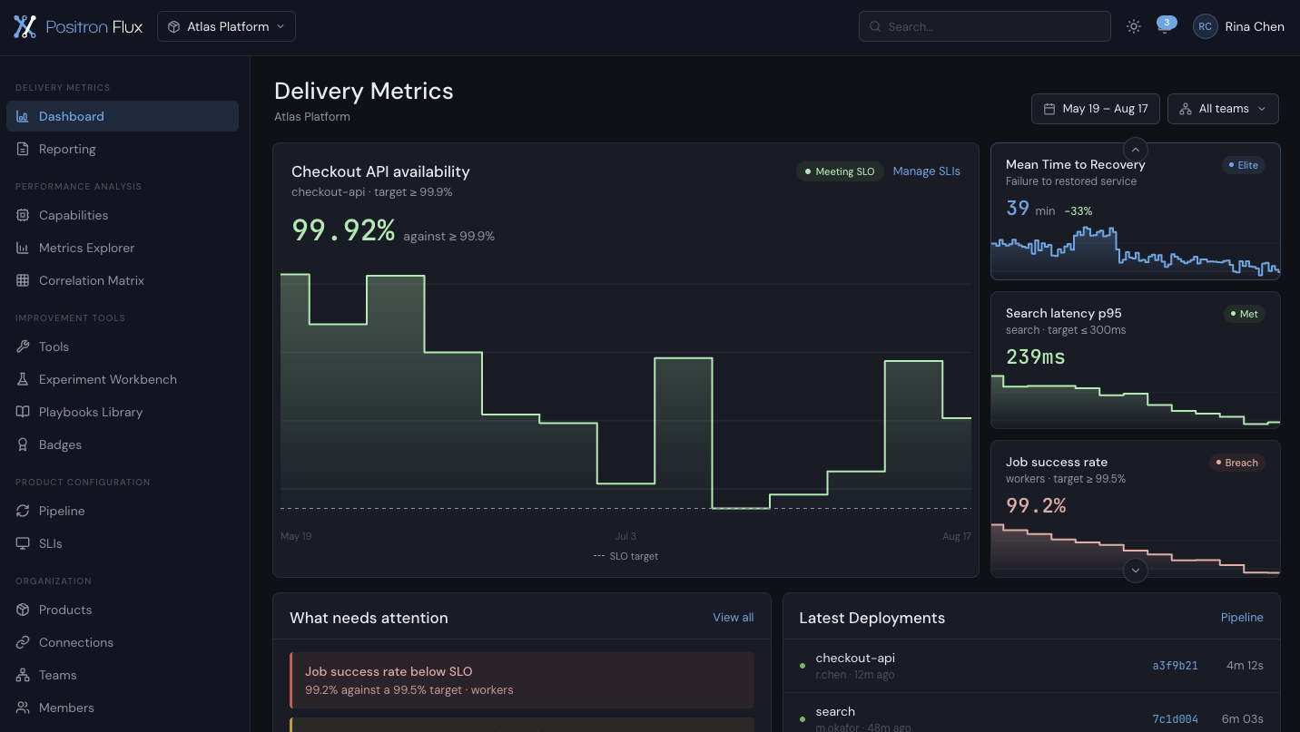This screenshot has height=732, width=1300.
Task: Open Metrics Explorer page
Action: pyautogui.click(x=123, y=248)
